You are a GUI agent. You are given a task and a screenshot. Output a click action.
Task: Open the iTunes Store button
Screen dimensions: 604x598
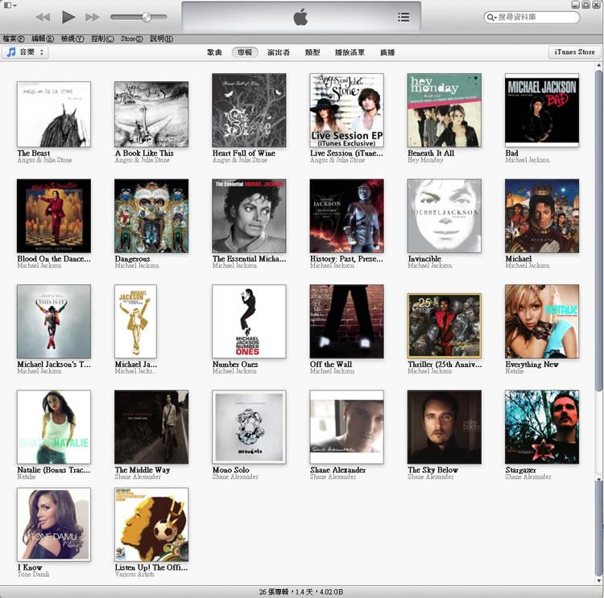[x=574, y=52]
